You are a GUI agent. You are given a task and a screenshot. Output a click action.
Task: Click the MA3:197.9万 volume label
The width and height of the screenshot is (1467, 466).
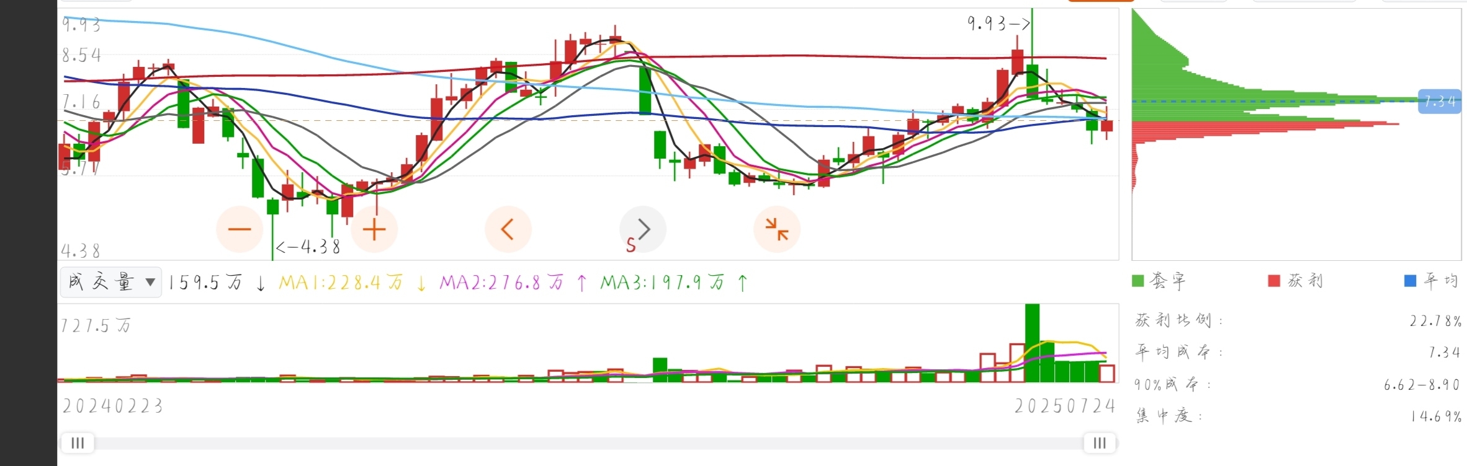click(x=662, y=283)
